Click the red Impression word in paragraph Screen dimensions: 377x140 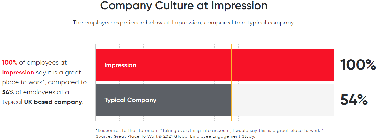pos(18,73)
